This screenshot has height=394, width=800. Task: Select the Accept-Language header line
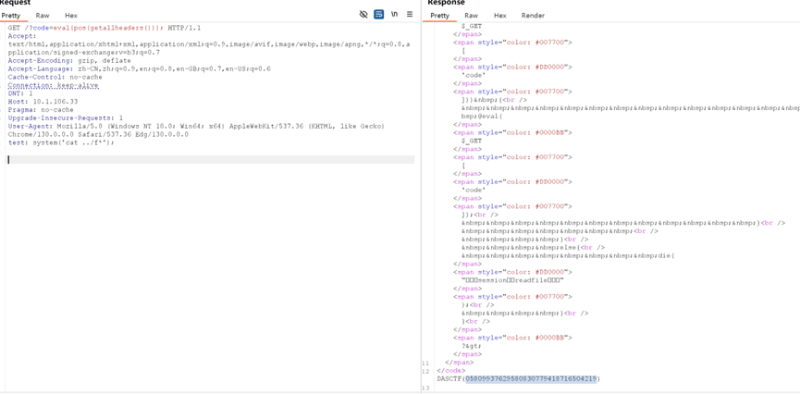(139, 68)
